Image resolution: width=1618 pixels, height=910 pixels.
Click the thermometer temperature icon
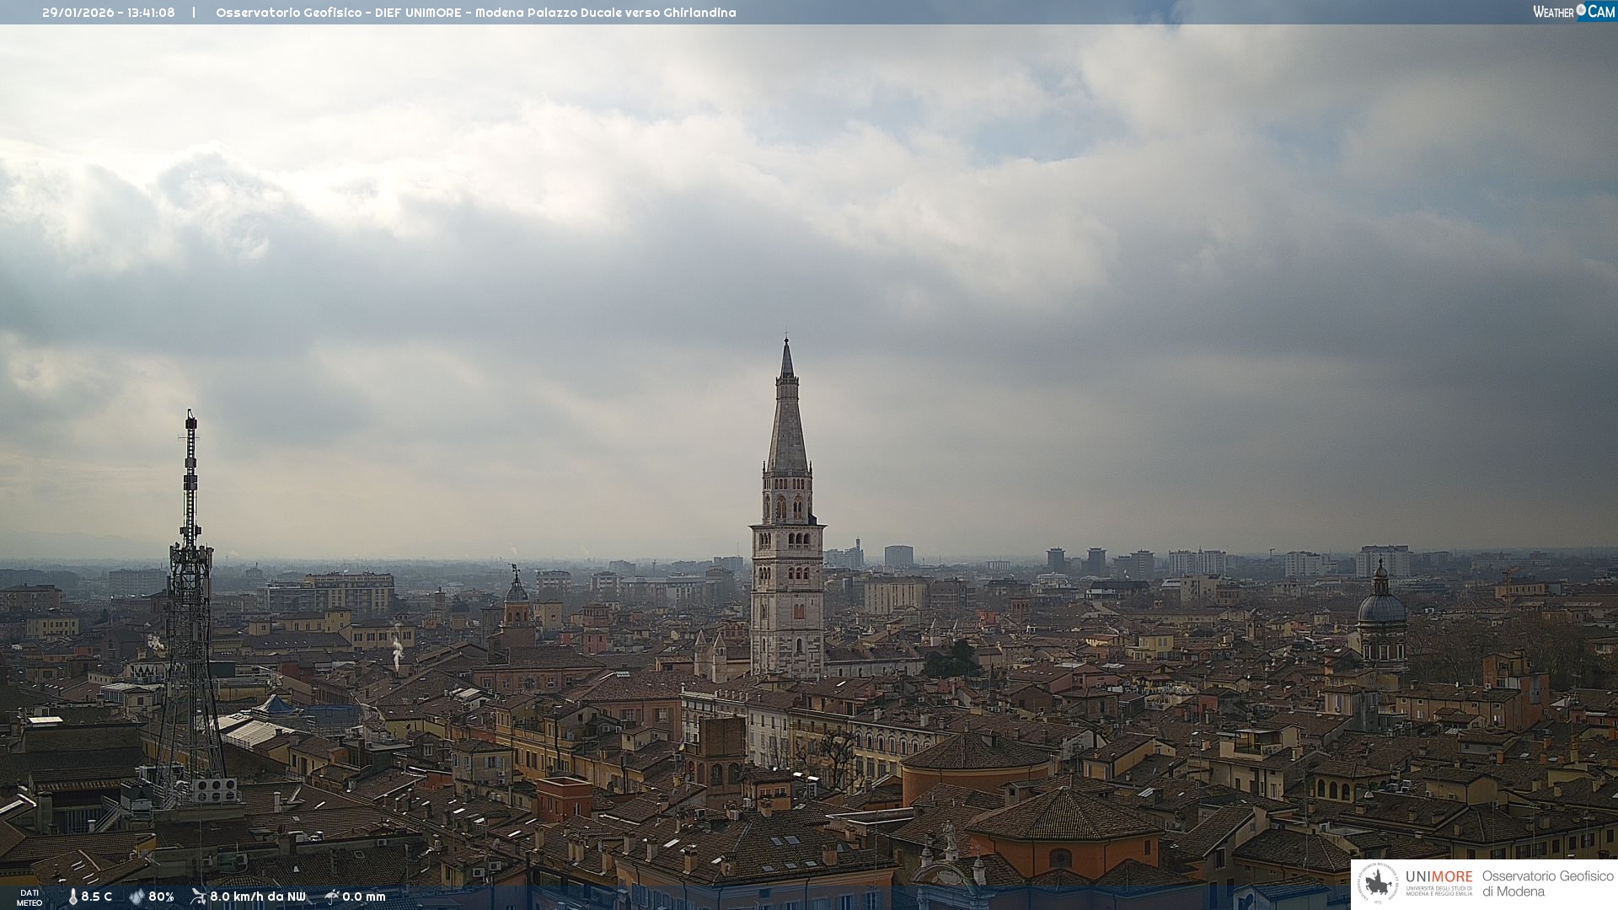(x=72, y=897)
